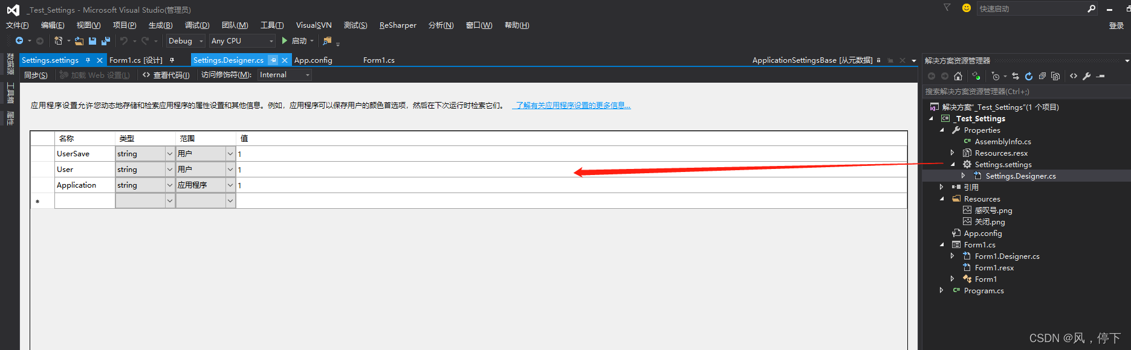This screenshot has width=1131, height=350.
Task: Open the Internal access modifier dropdown
Action: [x=285, y=75]
